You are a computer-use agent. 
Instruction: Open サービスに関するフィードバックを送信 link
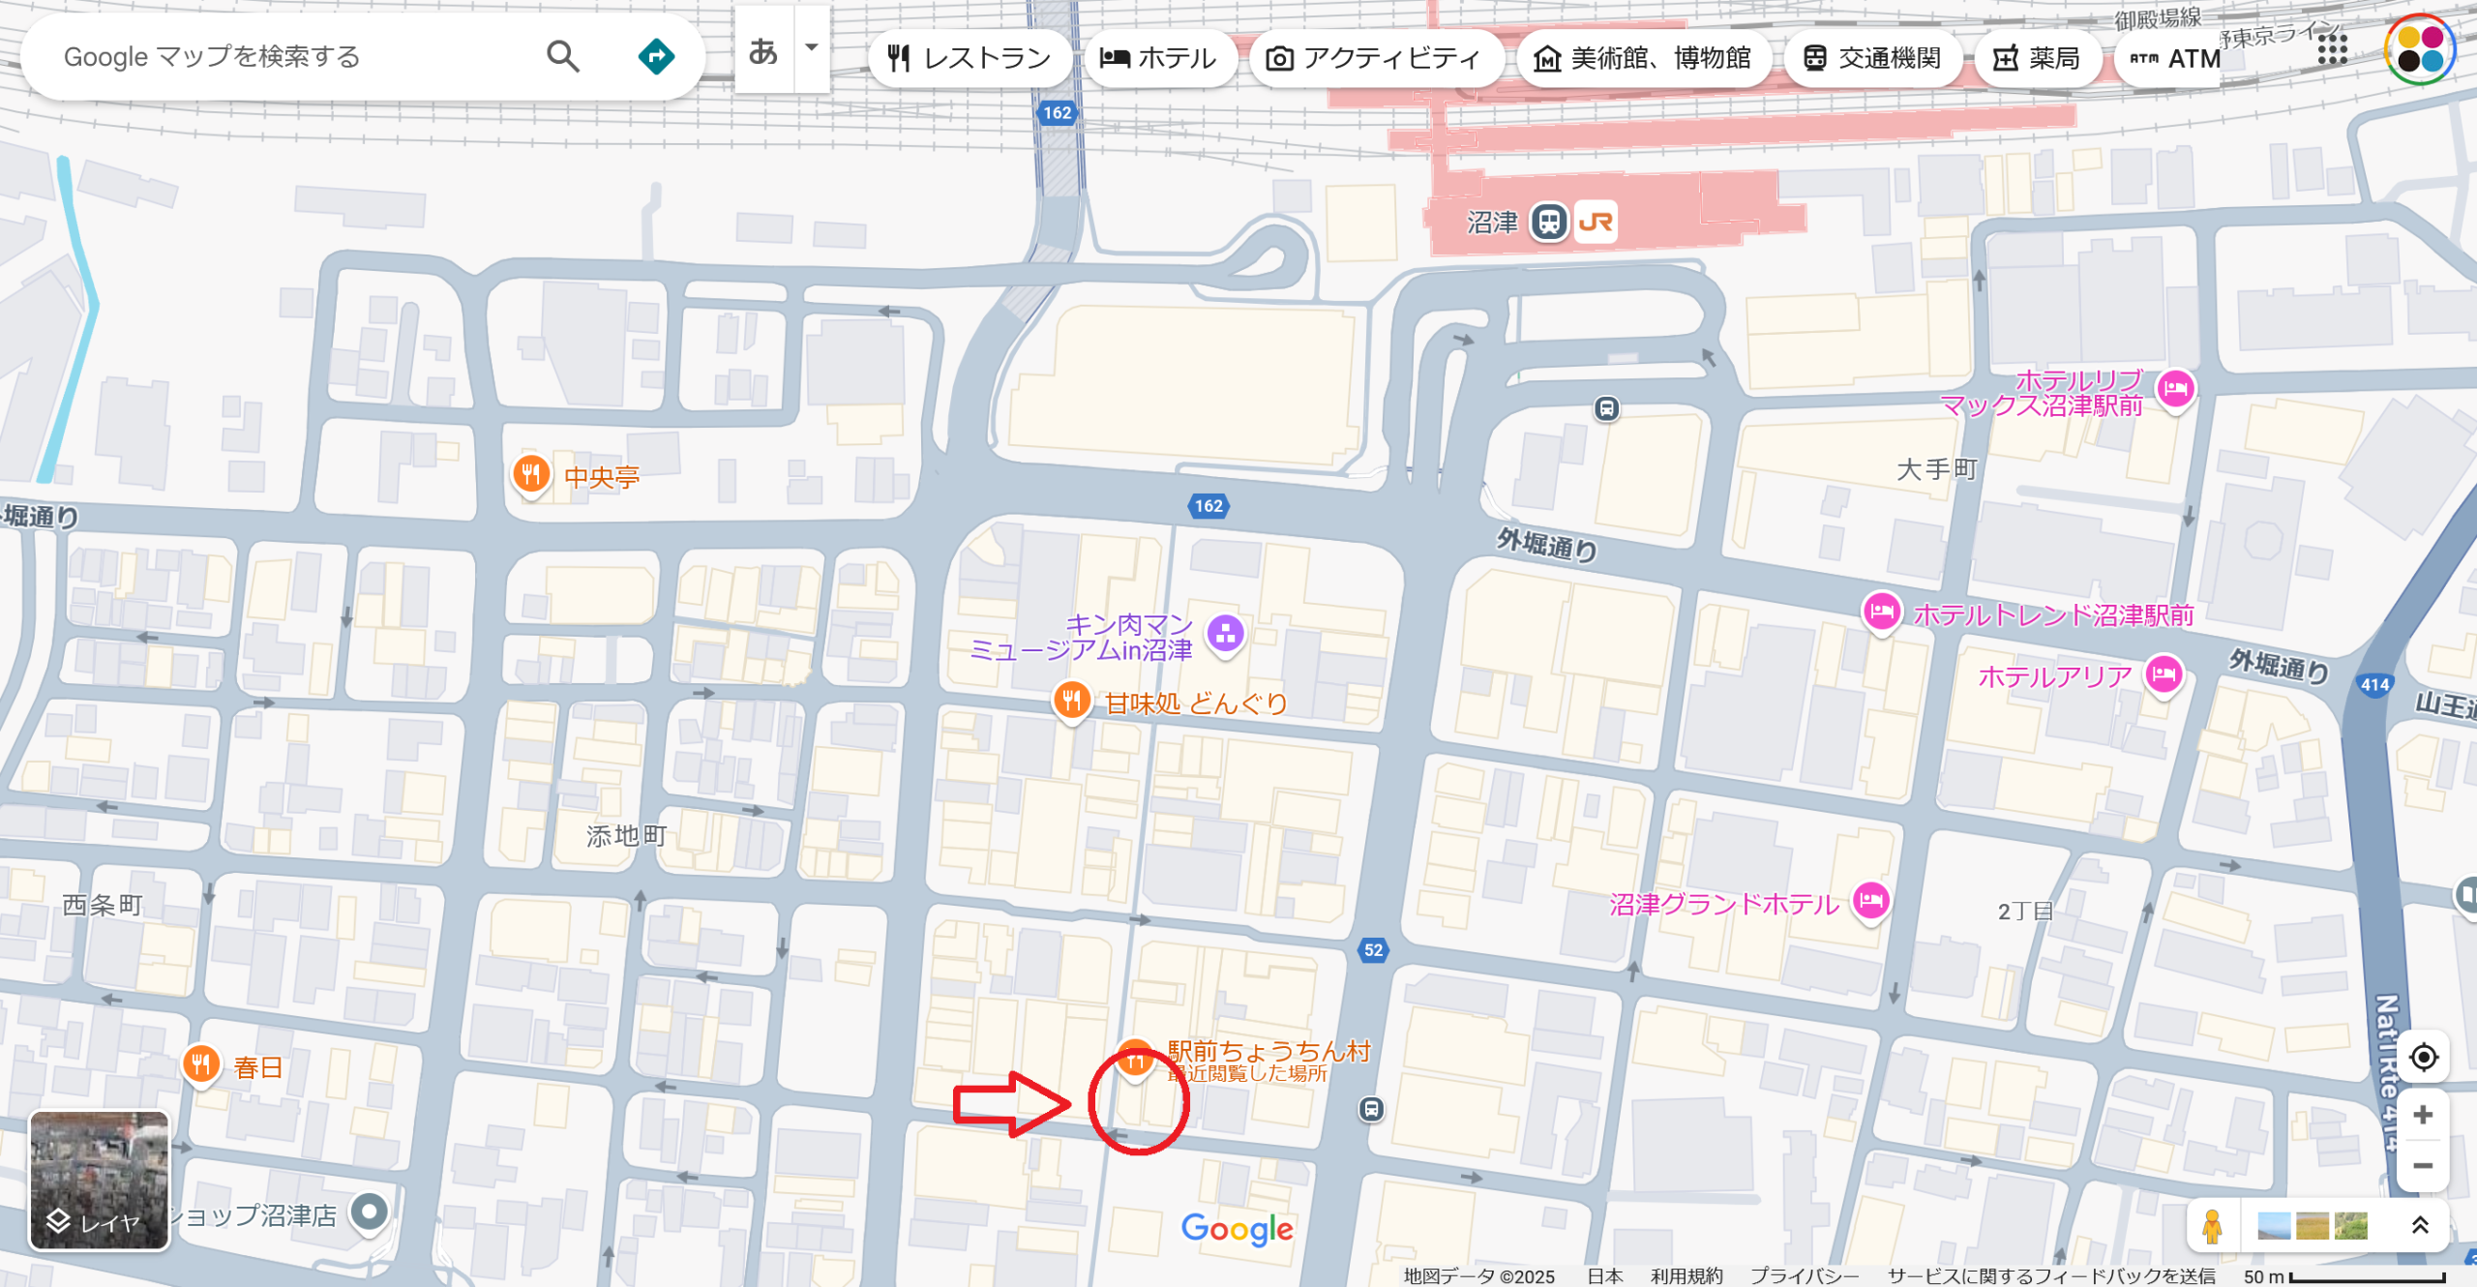click(x=2051, y=1276)
